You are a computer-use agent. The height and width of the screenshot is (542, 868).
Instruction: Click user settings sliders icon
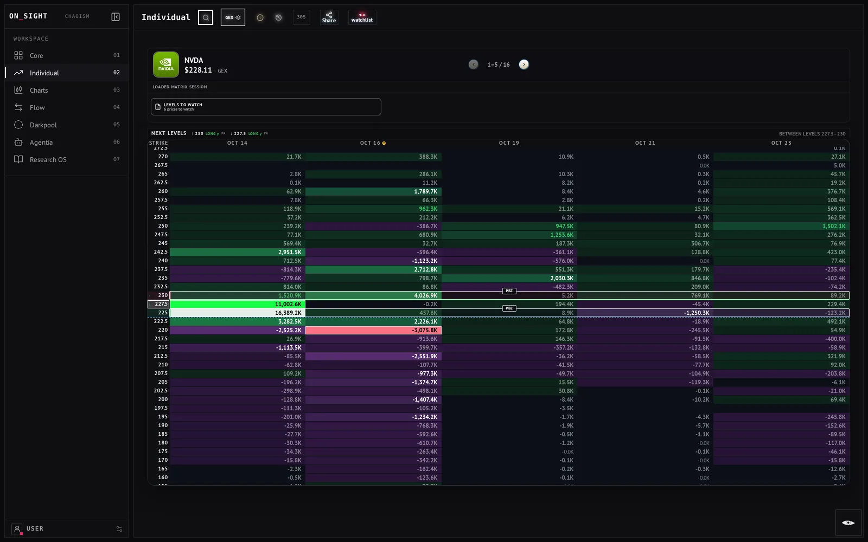pos(119,529)
